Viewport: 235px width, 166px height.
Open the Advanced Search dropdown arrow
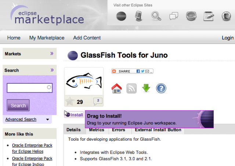click(x=47, y=119)
